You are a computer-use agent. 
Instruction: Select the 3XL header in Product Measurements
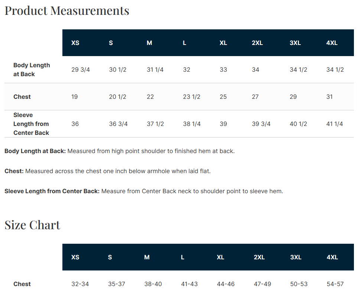coord(295,43)
